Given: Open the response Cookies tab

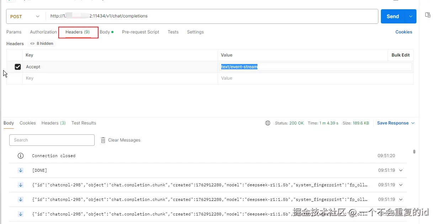Looking at the screenshot, I should tap(28, 123).
